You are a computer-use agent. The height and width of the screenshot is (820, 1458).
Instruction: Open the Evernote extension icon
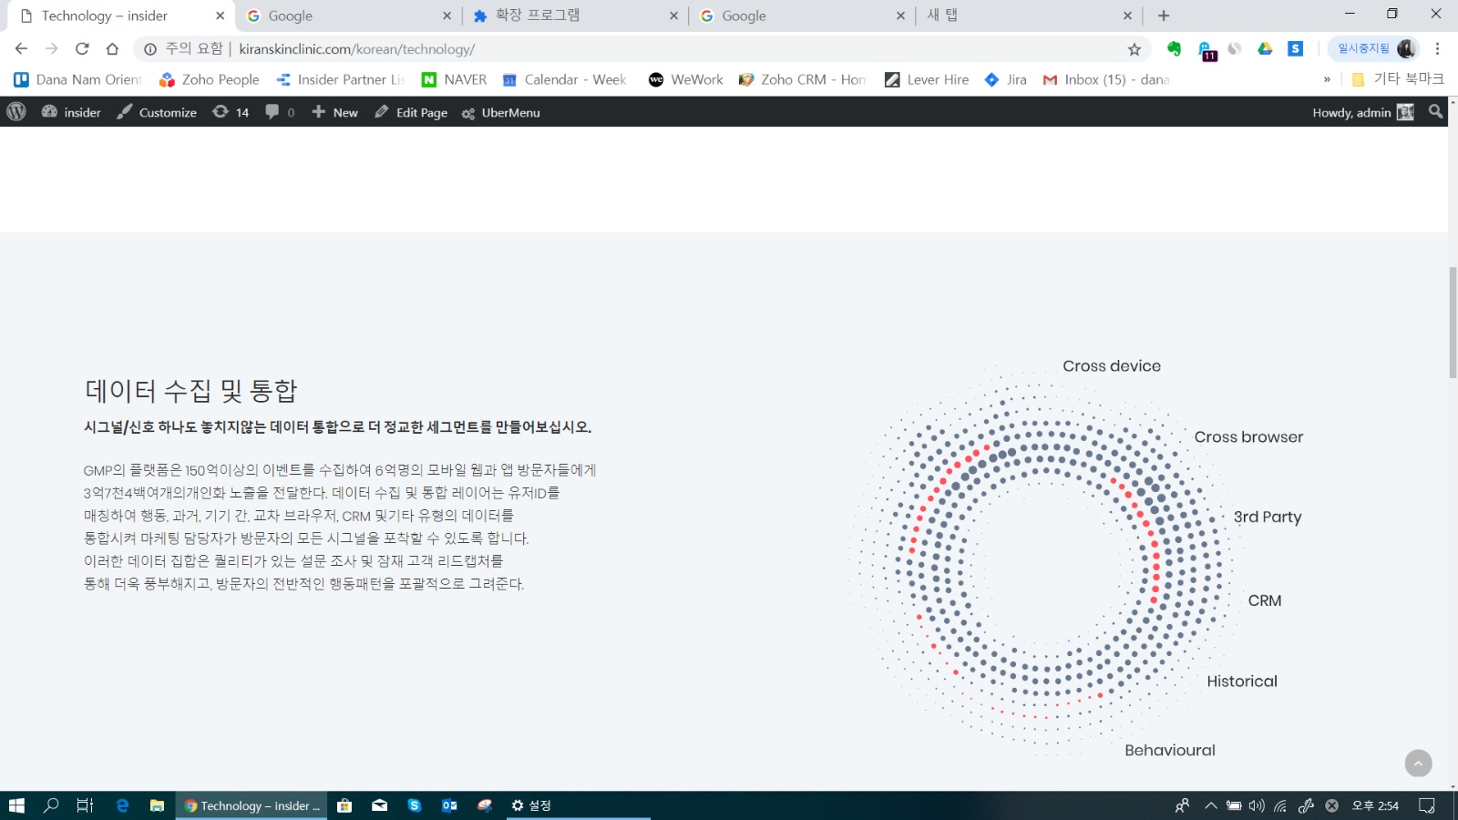point(1174,49)
